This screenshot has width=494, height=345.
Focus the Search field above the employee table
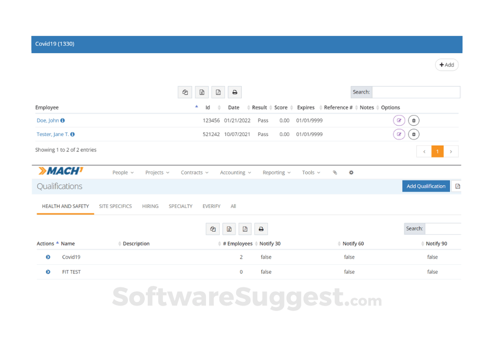(x=415, y=92)
